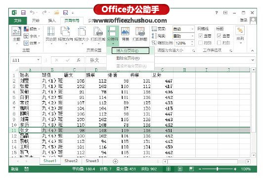Click the Open folder icon in quick access
The height and width of the screenshot is (179, 263).
coord(56,12)
